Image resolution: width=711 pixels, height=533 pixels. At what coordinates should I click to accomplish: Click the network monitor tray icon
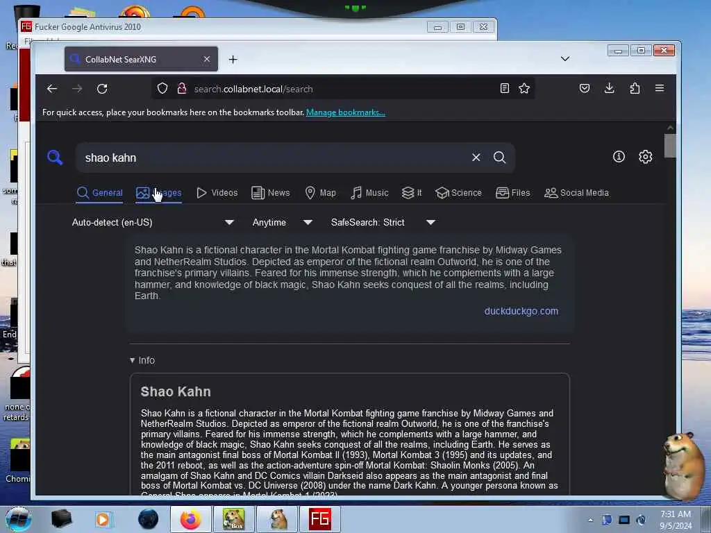click(624, 520)
